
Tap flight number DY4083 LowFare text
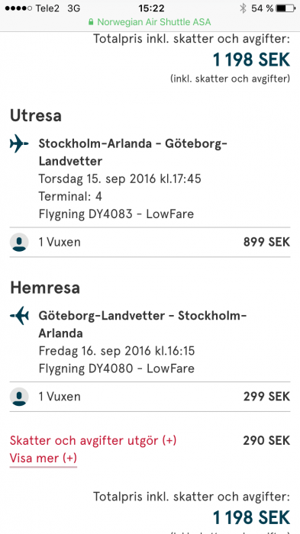point(116,214)
